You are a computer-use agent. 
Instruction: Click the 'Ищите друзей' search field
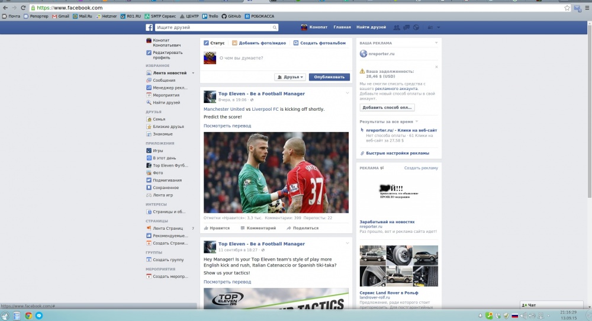(x=214, y=28)
